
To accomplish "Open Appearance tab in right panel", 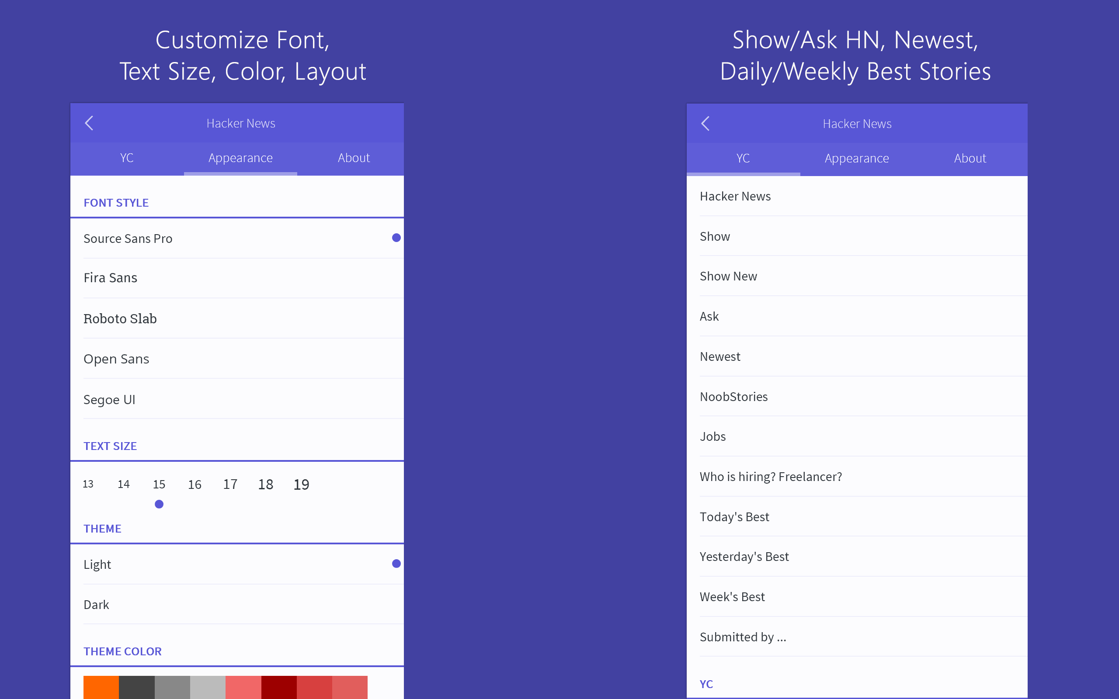I will pos(856,159).
